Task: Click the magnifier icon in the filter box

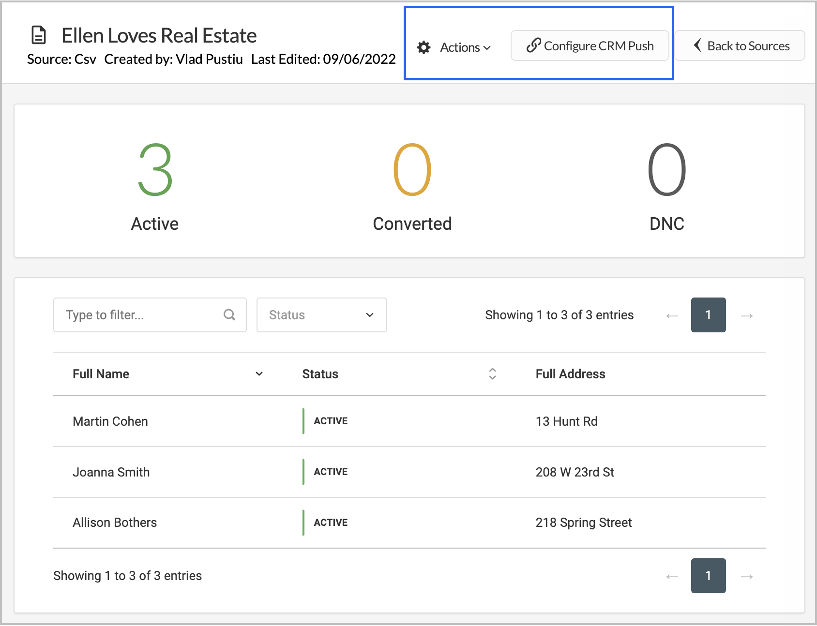Action: [x=229, y=315]
